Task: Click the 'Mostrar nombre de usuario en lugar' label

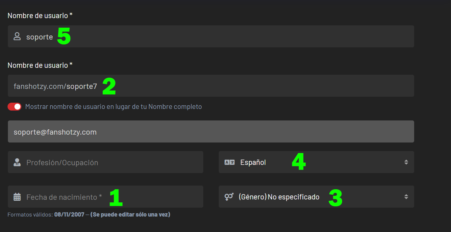Action: [x=113, y=107]
